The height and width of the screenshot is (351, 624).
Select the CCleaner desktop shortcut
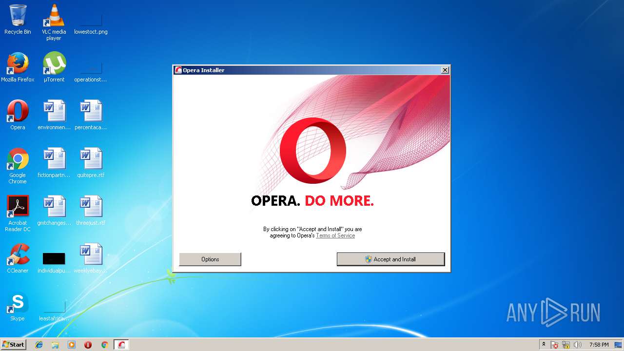[x=18, y=258]
